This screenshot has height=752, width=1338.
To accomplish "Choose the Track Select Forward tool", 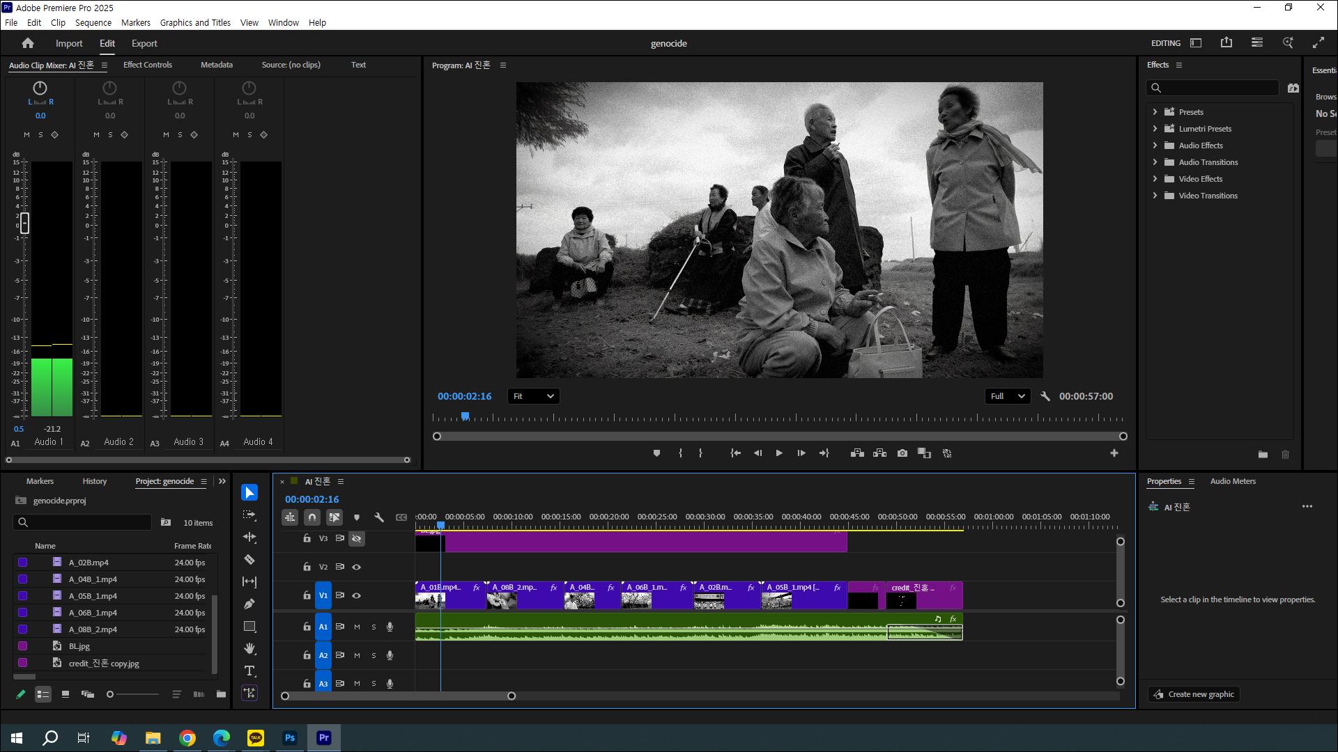I will (249, 515).
